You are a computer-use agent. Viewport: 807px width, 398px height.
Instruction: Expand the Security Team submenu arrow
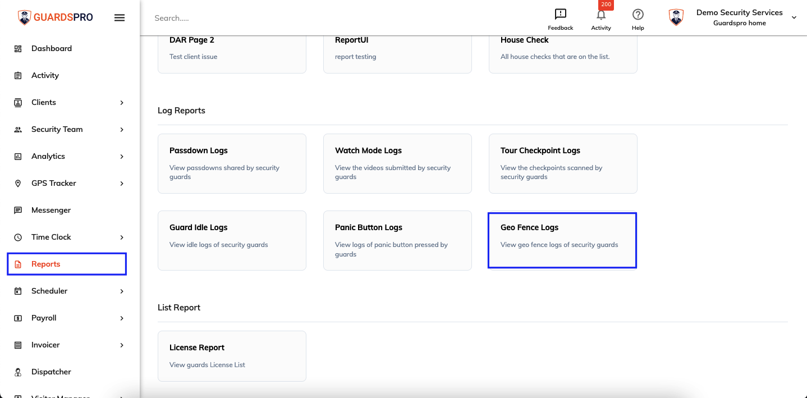tap(122, 130)
